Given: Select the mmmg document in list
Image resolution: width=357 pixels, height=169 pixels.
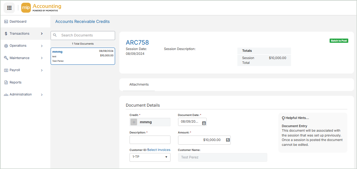Looking at the screenshot, I should pos(83,56).
